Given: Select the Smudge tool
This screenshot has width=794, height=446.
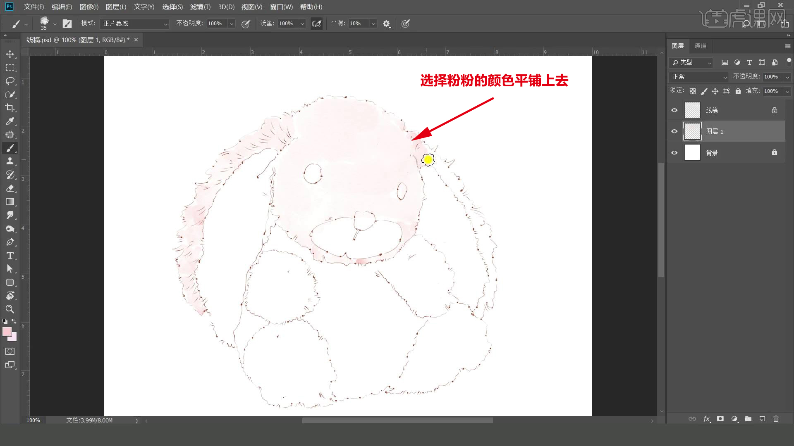Looking at the screenshot, I should (x=10, y=215).
